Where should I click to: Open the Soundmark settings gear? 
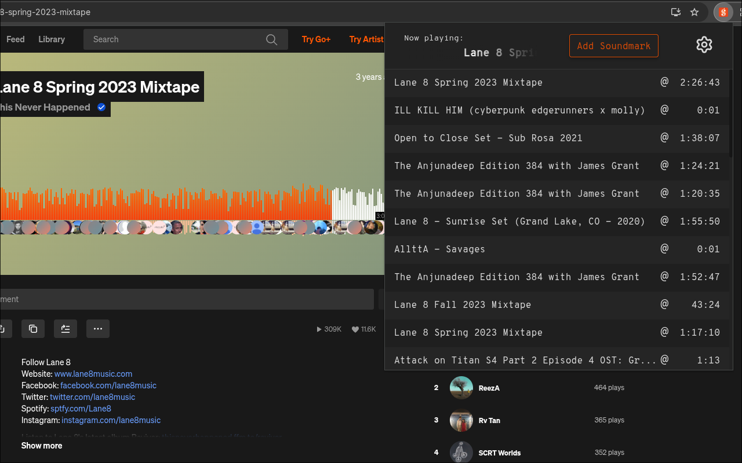pyautogui.click(x=704, y=45)
